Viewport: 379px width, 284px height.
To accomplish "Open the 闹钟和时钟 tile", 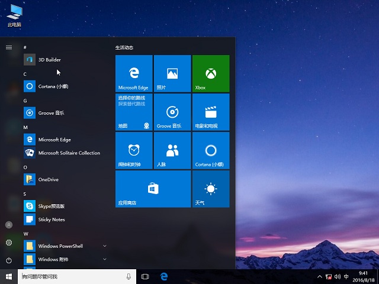I will 134,151.
